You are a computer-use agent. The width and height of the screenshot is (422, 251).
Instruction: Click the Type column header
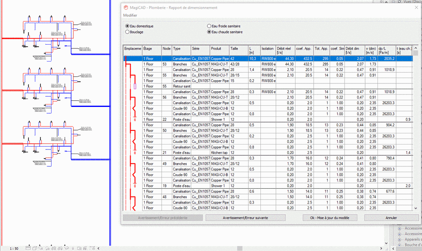pyautogui.click(x=181, y=50)
